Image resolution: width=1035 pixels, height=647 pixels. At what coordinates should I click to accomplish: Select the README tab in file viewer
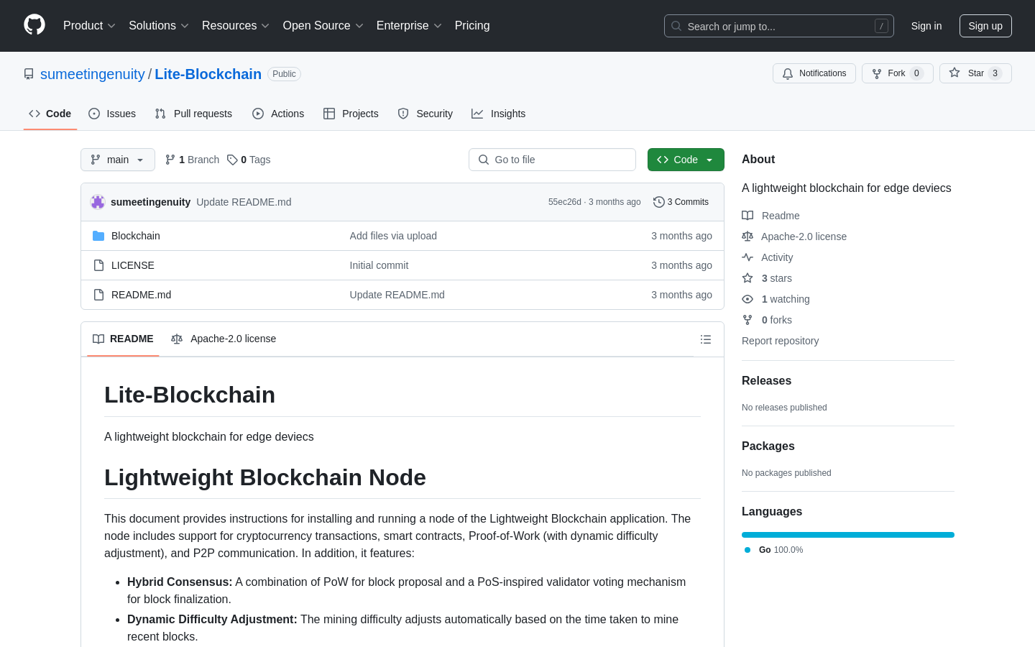123,339
